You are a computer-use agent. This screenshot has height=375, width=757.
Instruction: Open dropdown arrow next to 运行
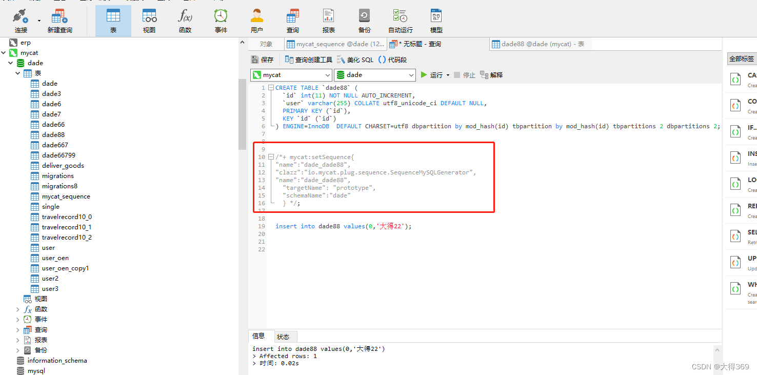click(x=448, y=75)
